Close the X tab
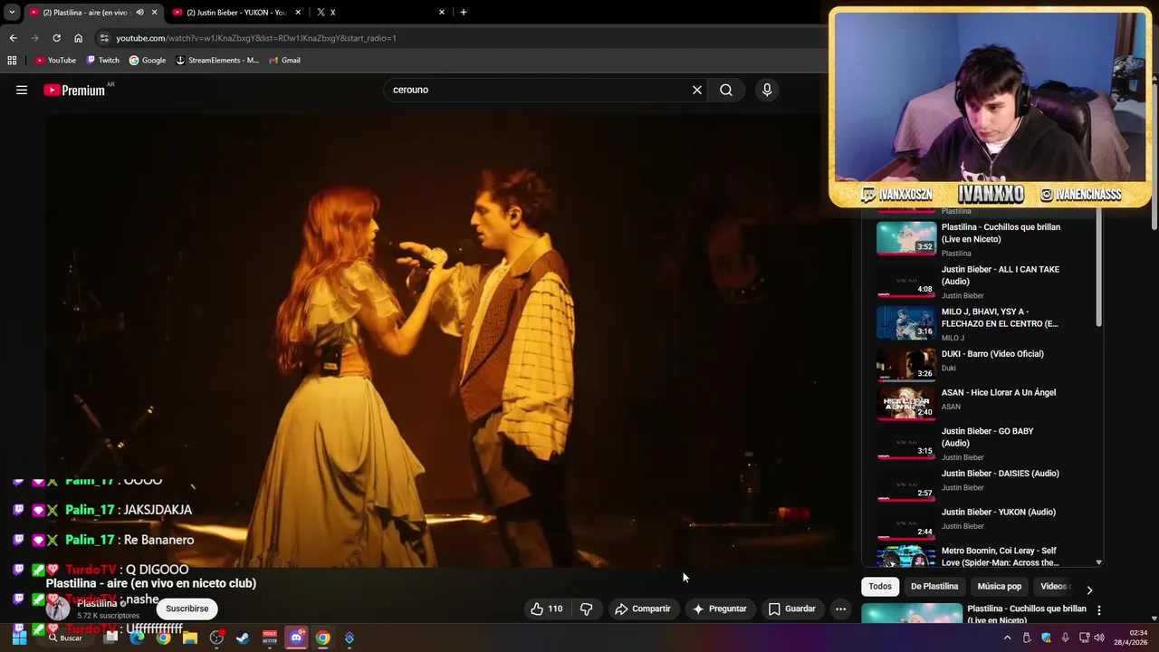This screenshot has width=1159, height=652. [x=442, y=12]
